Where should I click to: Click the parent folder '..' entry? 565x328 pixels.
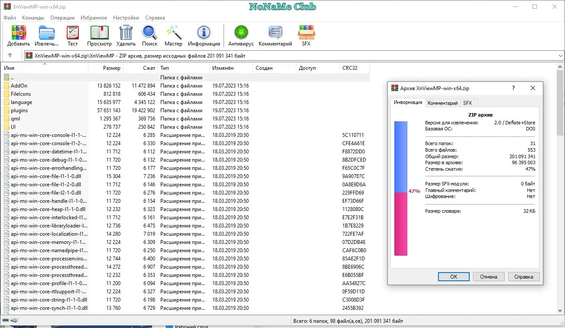(9, 78)
